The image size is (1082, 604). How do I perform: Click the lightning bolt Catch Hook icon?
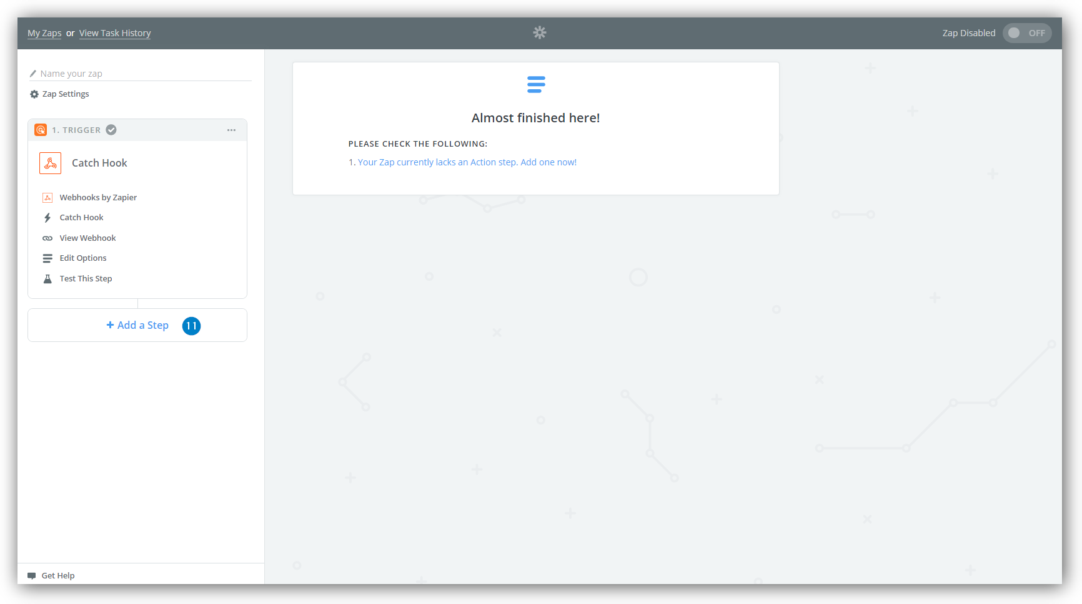[47, 218]
